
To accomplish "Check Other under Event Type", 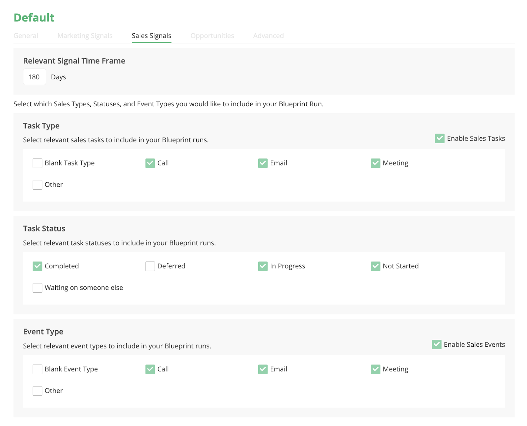I will coord(38,391).
